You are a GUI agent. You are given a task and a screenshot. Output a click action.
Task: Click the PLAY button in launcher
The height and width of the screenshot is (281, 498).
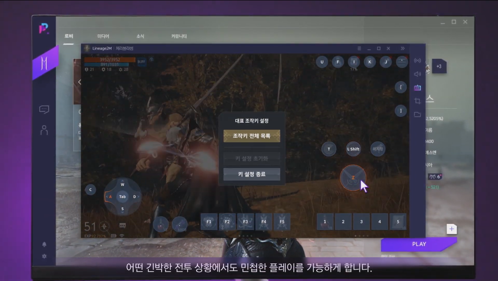(x=419, y=244)
